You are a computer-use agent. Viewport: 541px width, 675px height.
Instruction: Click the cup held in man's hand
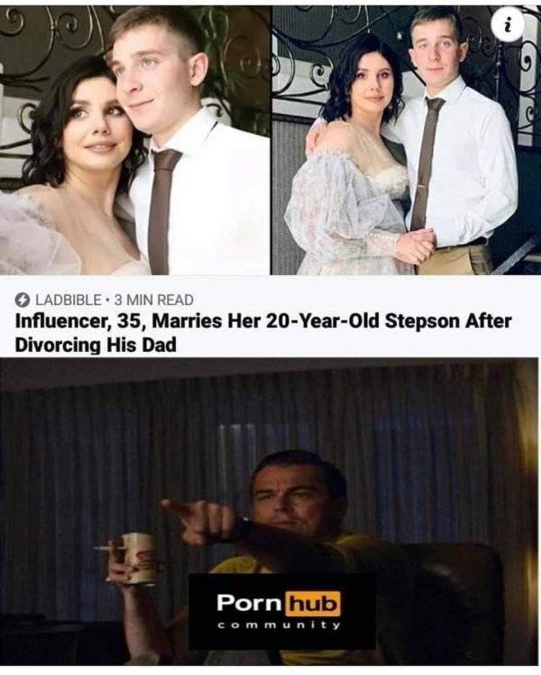(140, 559)
